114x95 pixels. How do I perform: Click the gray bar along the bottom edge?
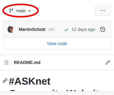[57, 93]
